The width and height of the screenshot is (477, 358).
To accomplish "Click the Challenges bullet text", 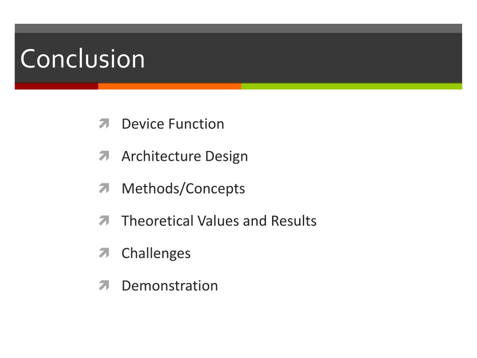I will pos(156,253).
